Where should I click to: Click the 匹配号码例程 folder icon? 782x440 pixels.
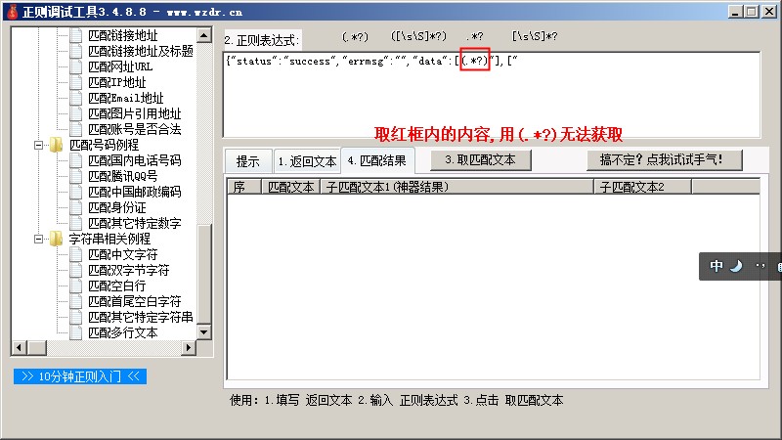pos(57,145)
